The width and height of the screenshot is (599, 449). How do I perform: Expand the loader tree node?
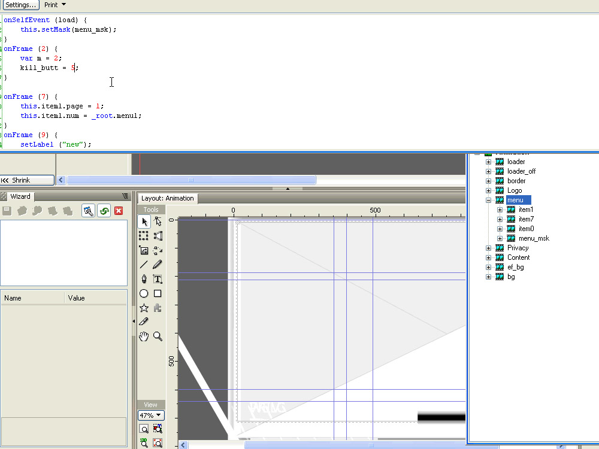488,162
